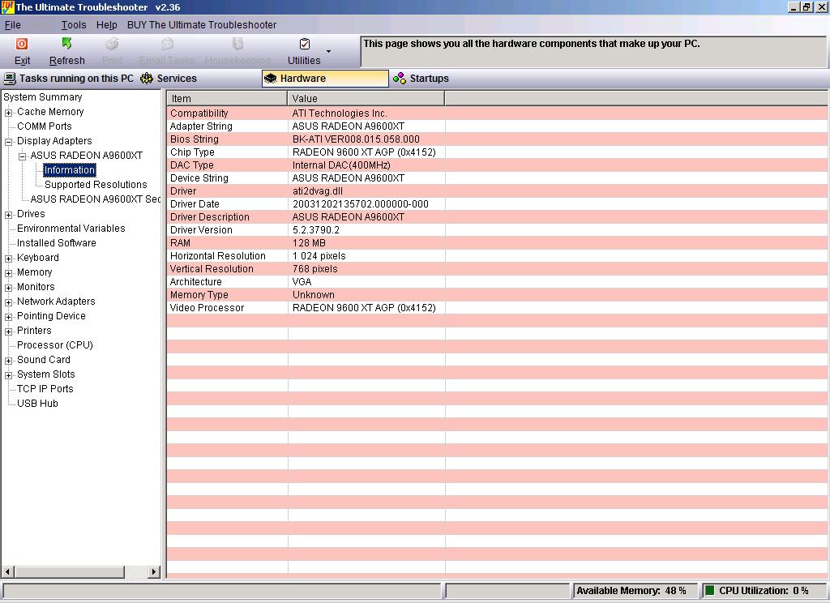Screen dimensions: 830x603
Task: Click the Bios String row
Action: (497, 139)
